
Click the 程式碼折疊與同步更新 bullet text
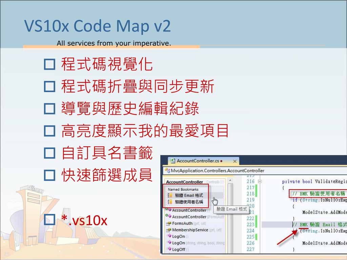138,86
